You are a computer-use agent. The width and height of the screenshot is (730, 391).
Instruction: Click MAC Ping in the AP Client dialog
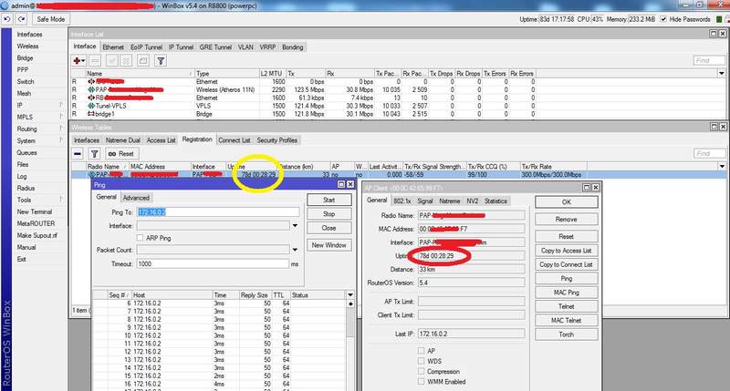click(566, 293)
